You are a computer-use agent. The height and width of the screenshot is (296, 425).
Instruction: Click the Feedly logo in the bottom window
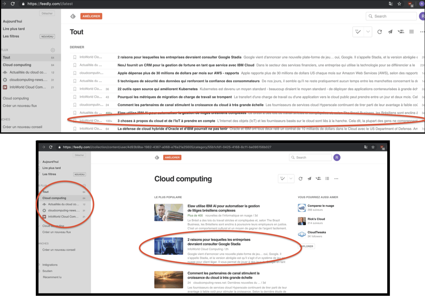coord(157,158)
